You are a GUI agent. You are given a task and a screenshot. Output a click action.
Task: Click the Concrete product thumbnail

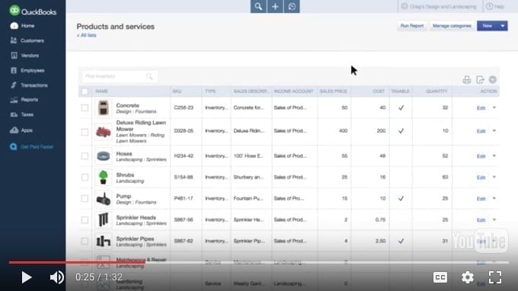point(103,107)
